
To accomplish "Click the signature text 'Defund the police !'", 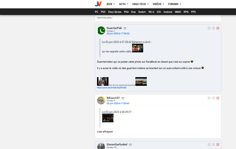I will 105,18.
